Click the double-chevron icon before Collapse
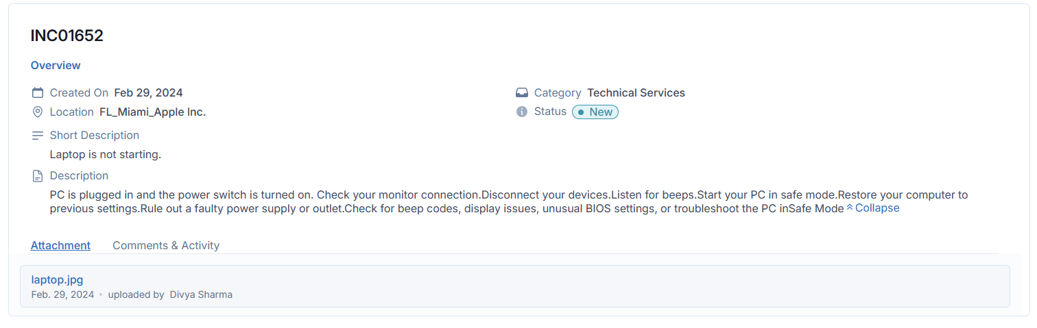 pos(850,207)
